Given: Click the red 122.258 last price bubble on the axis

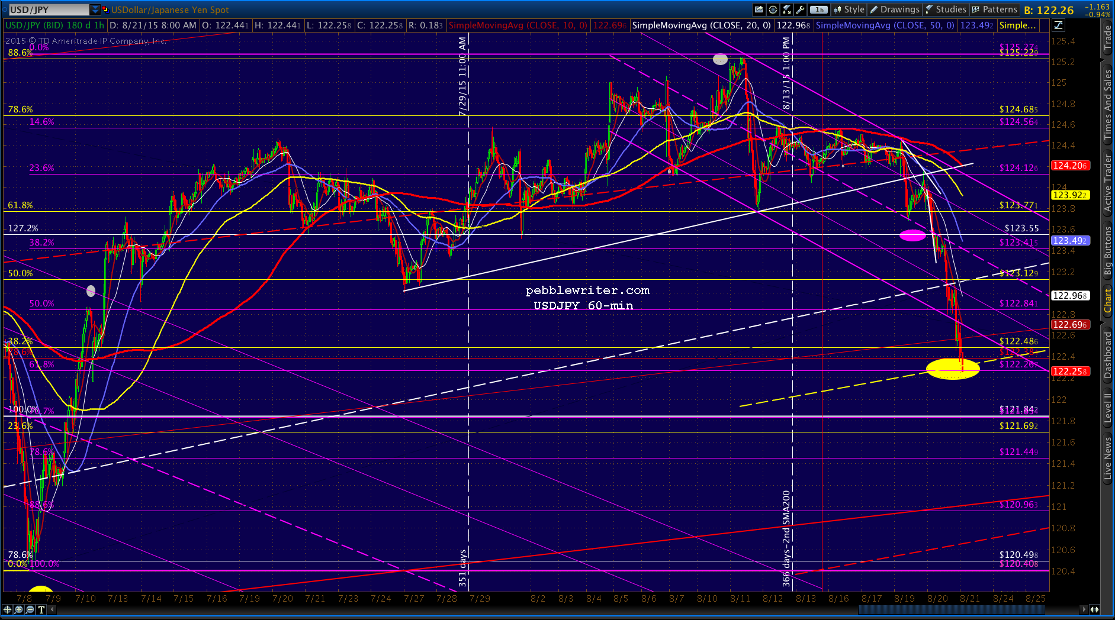Looking at the screenshot, I should [1070, 372].
